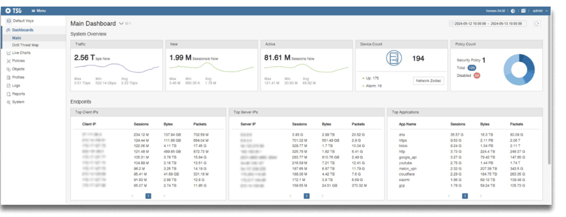Open the Menu in the header
The image size is (566, 217).
click(39, 11)
